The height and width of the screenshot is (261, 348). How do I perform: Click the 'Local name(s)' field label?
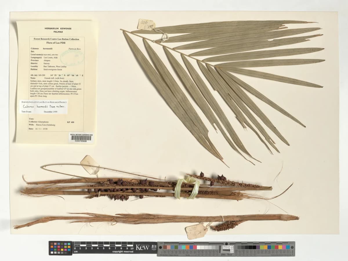37,55
